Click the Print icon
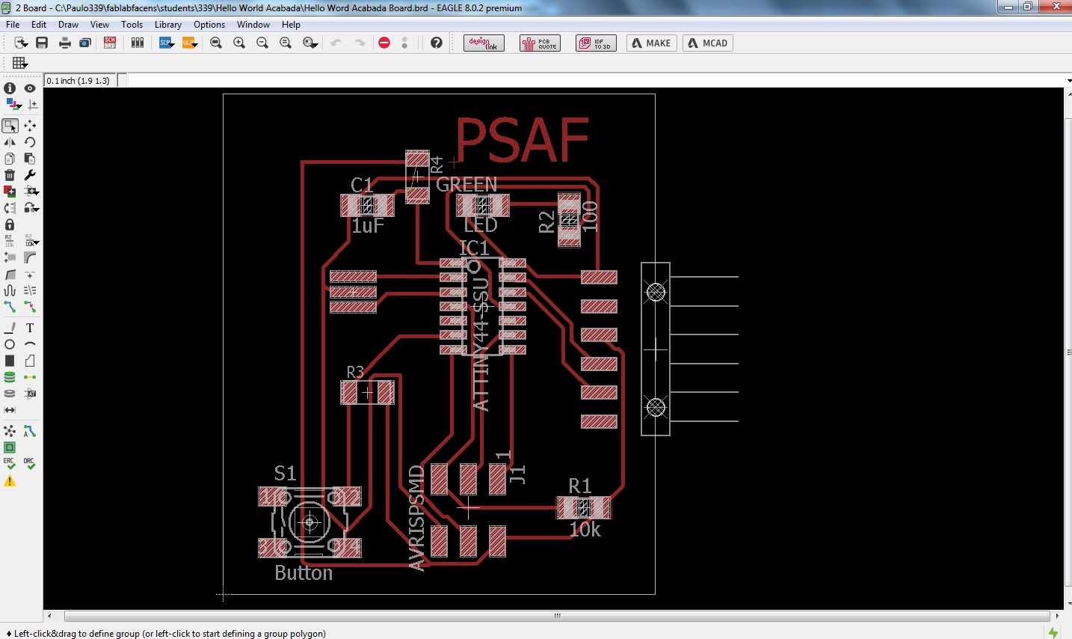 click(x=65, y=43)
